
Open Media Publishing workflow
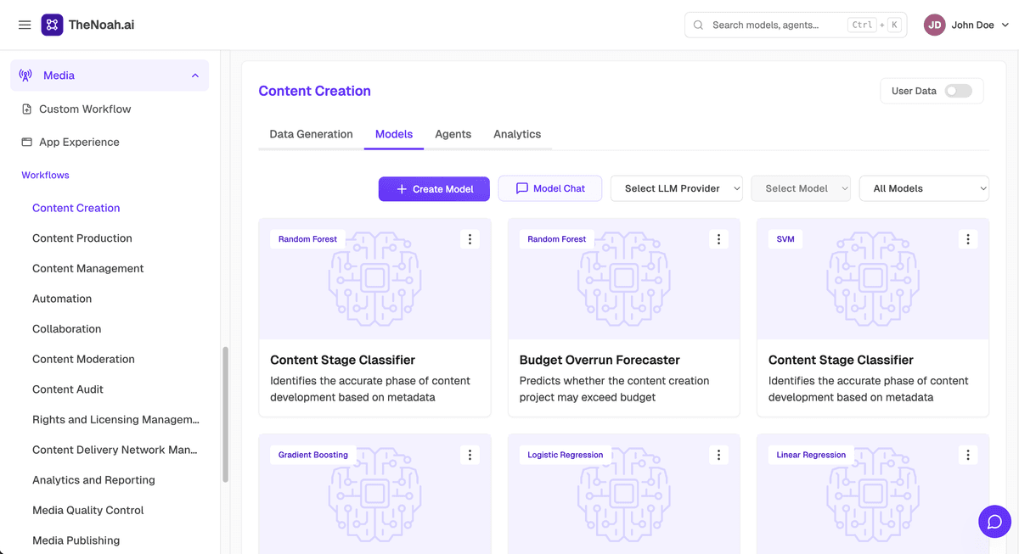(x=76, y=540)
